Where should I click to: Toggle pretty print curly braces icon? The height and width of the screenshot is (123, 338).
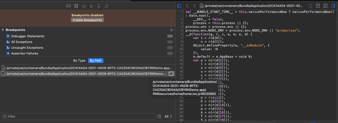[x=310, y=6]
